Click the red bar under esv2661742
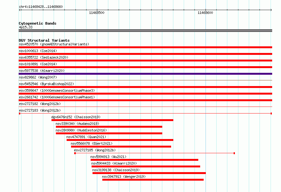 click(x=145, y=100)
